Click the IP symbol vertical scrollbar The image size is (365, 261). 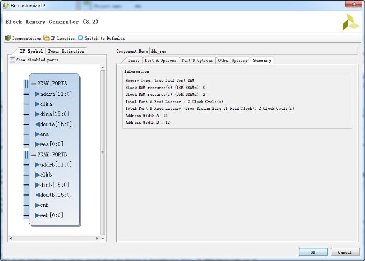pos(103,152)
